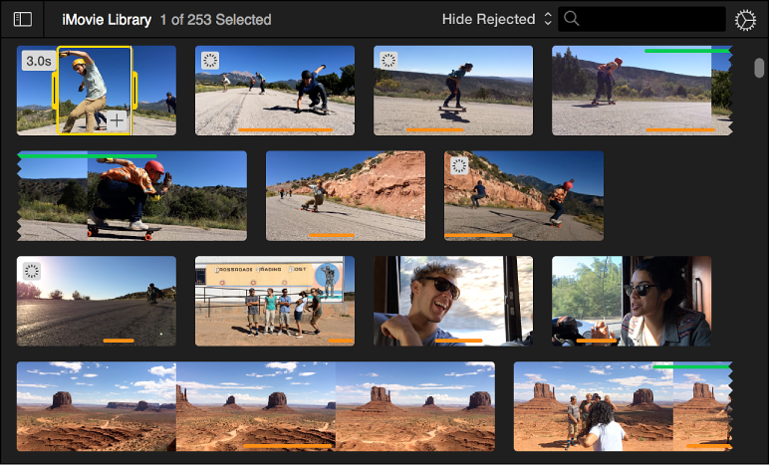Click orange used bar on red cliff curve clip
769x466 pixels.
332,235
